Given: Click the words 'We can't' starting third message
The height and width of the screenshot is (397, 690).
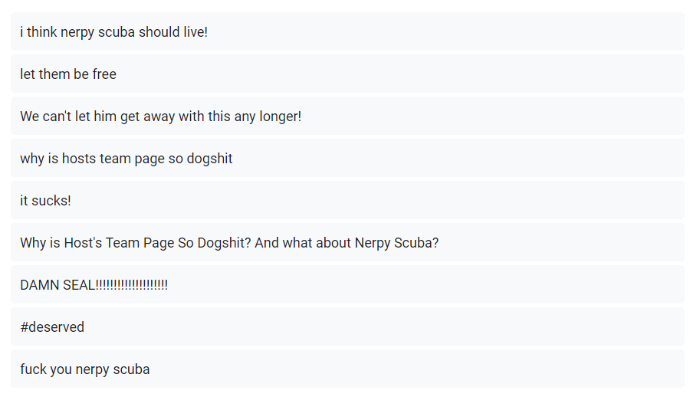Looking at the screenshot, I should (43, 116).
